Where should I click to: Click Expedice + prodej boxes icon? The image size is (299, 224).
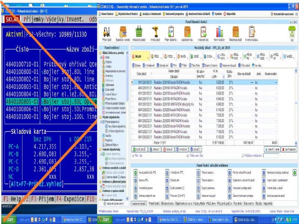click(123, 33)
